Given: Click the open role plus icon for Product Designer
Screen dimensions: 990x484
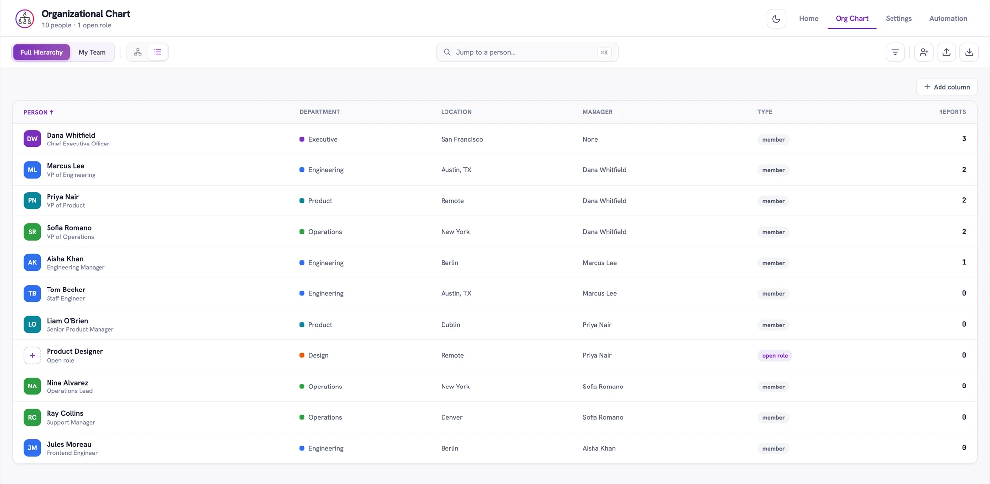Looking at the screenshot, I should point(32,355).
